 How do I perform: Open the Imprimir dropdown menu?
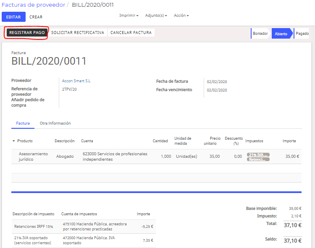pyautogui.click(x=129, y=16)
